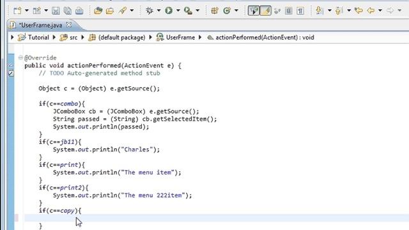Click the override indicator in the gutter

coord(11,65)
